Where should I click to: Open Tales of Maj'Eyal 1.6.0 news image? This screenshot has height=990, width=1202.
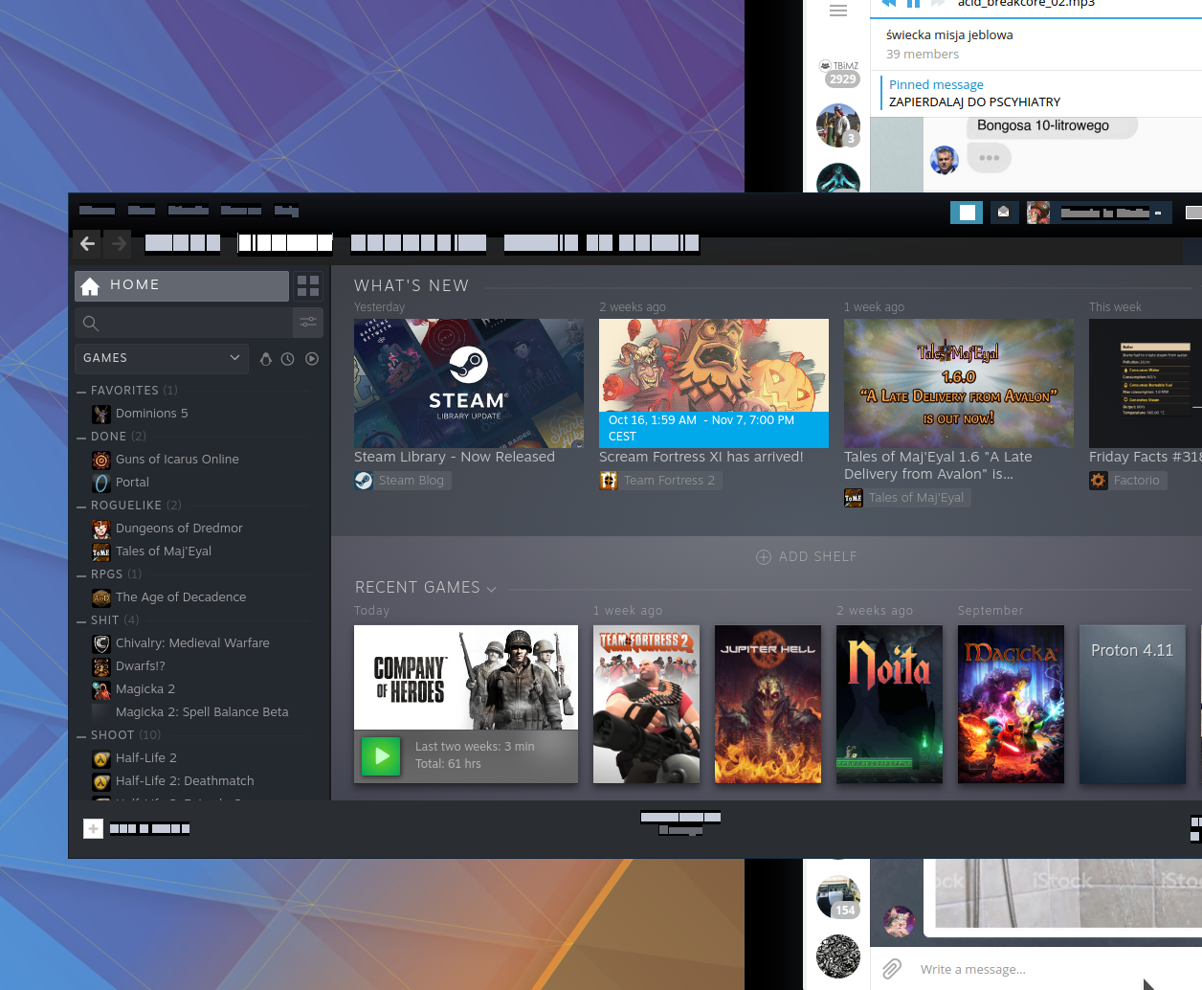click(x=959, y=383)
